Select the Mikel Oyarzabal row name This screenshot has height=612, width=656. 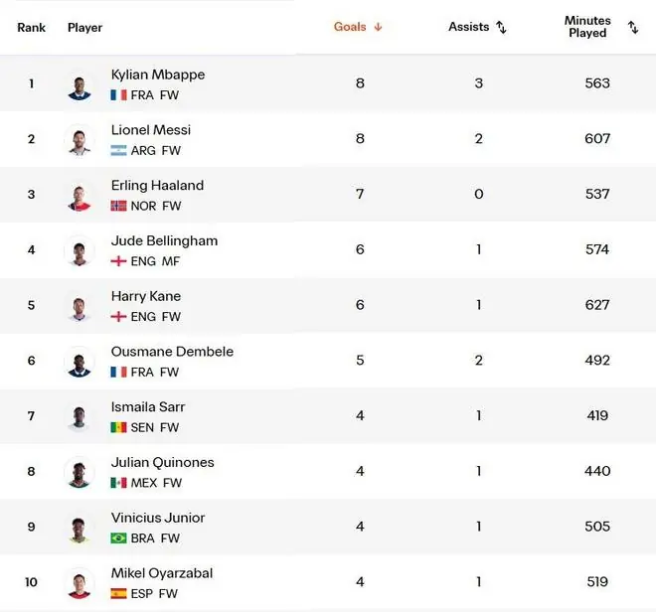pos(162,573)
